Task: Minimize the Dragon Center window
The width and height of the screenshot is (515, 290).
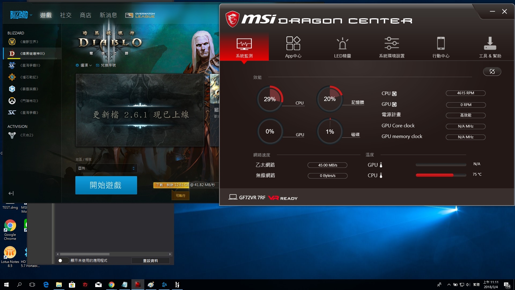Action: (x=492, y=11)
